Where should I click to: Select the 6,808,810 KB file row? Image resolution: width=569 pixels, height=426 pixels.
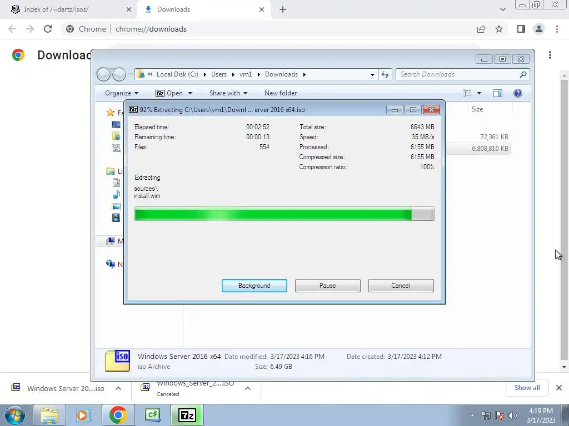(x=478, y=149)
